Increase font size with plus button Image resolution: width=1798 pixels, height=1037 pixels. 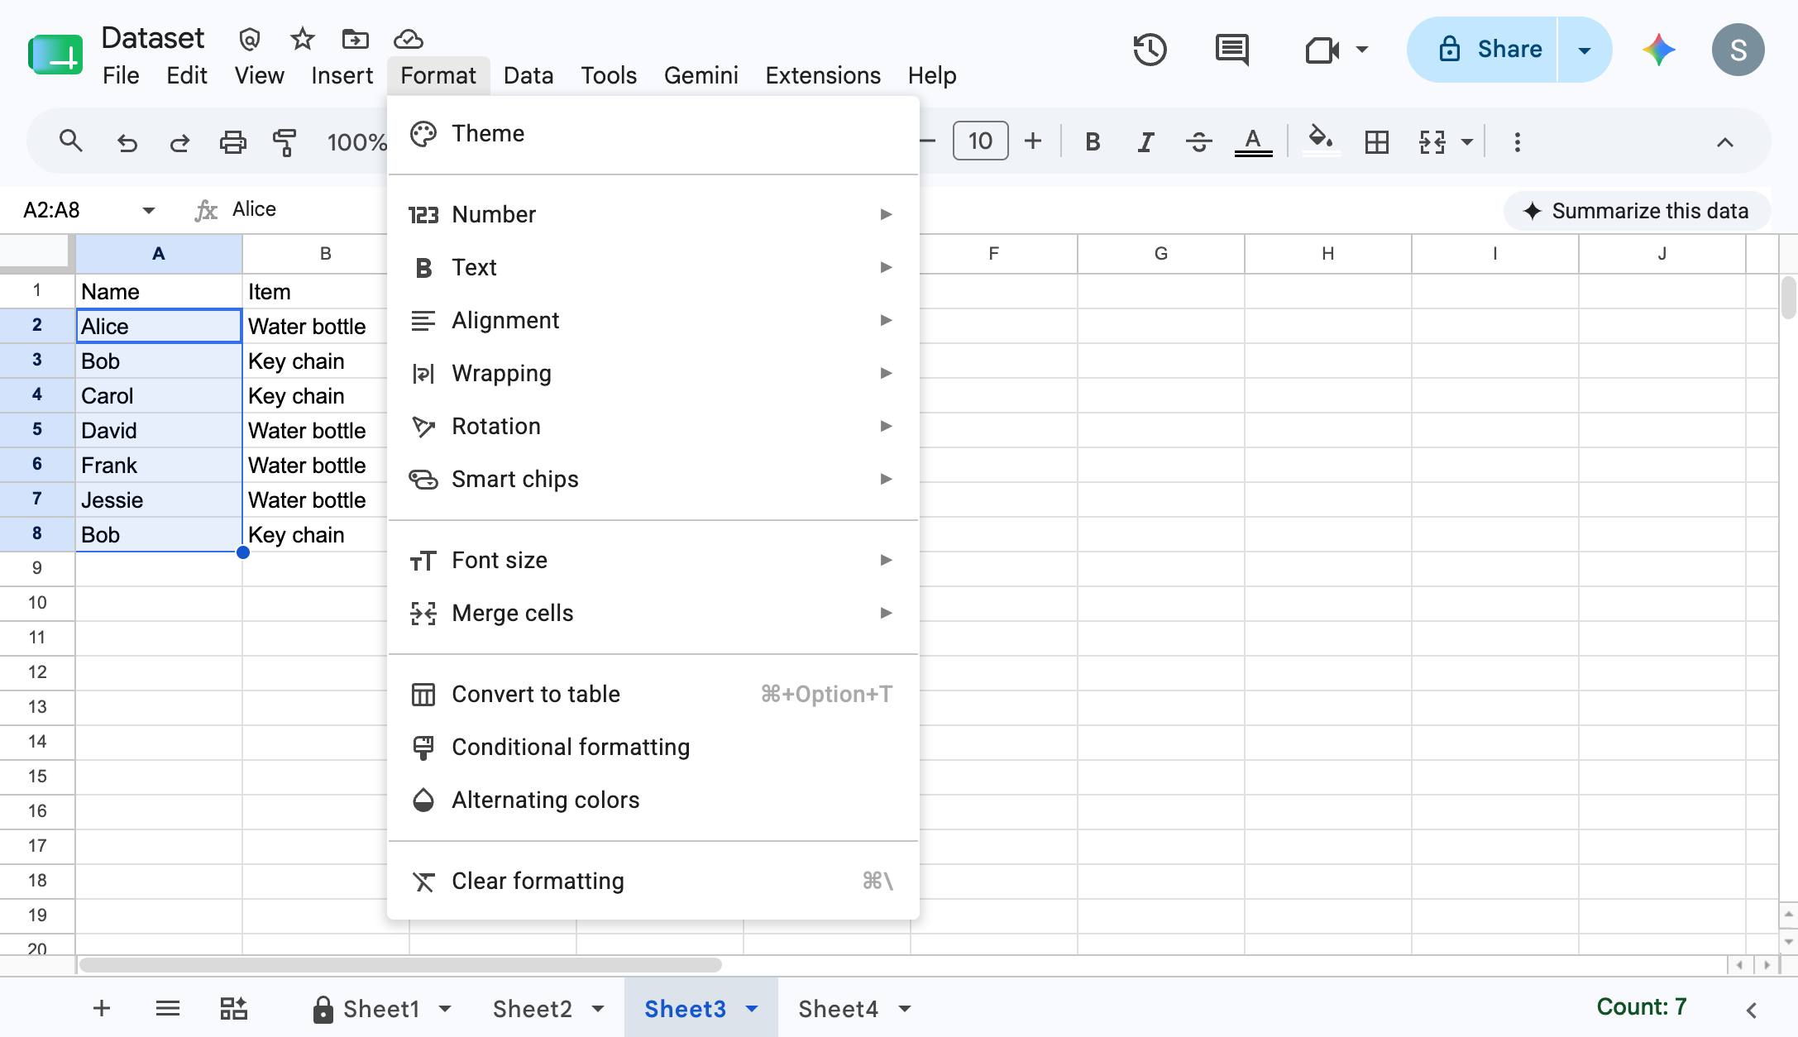click(1032, 141)
